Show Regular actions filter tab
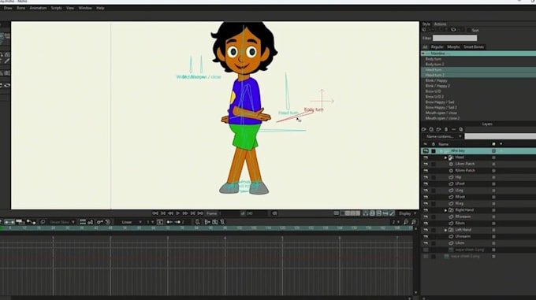Viewport: 536px width, 300px height. [x=437, y=46]
